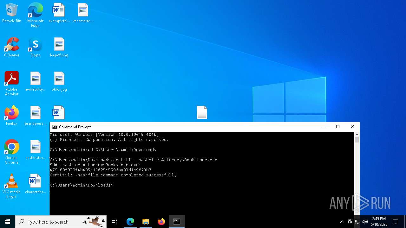Select the brandprese image file icon
The height and width of the screenshot is (228, 406).
pyautogui.click(x=35, y=116)
